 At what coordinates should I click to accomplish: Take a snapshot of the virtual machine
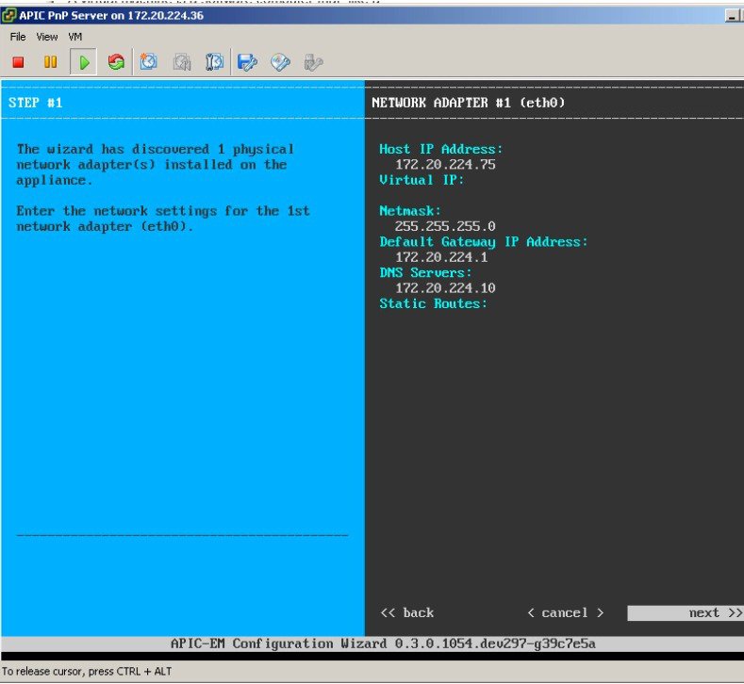coord(148,62)
